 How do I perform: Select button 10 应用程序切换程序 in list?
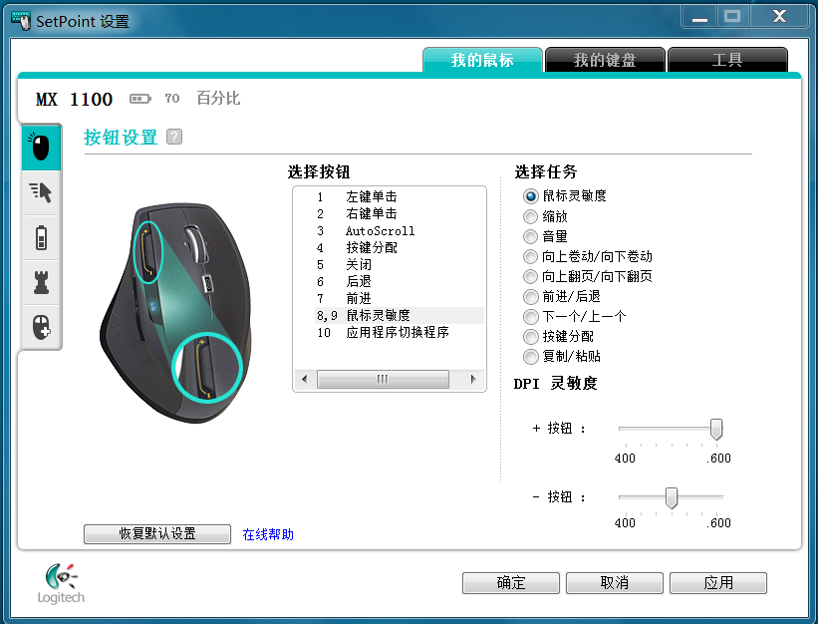(x=400, y=332)
